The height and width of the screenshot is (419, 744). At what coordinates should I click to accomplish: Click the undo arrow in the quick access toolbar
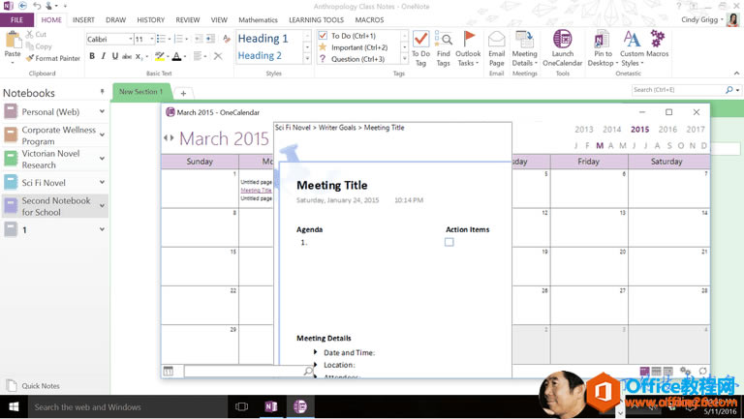37,6
